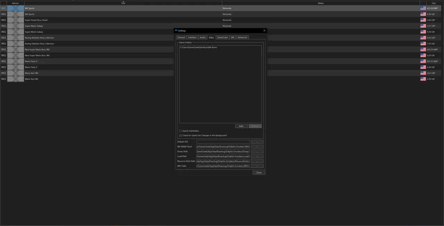The width and height of the screenshot is (444, 226).
Task: Switch to the Audio settings tab
Action: (x=203, y=37)
